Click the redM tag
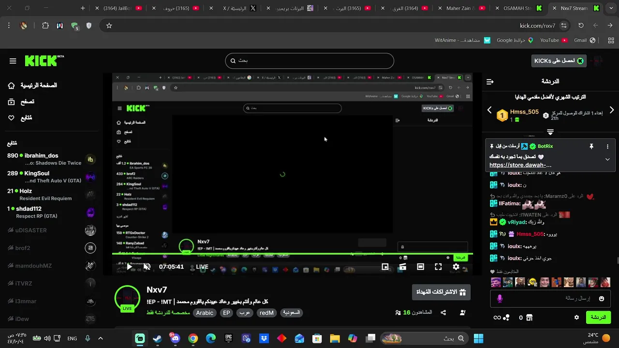619x348 pixels. coord(266,313)
